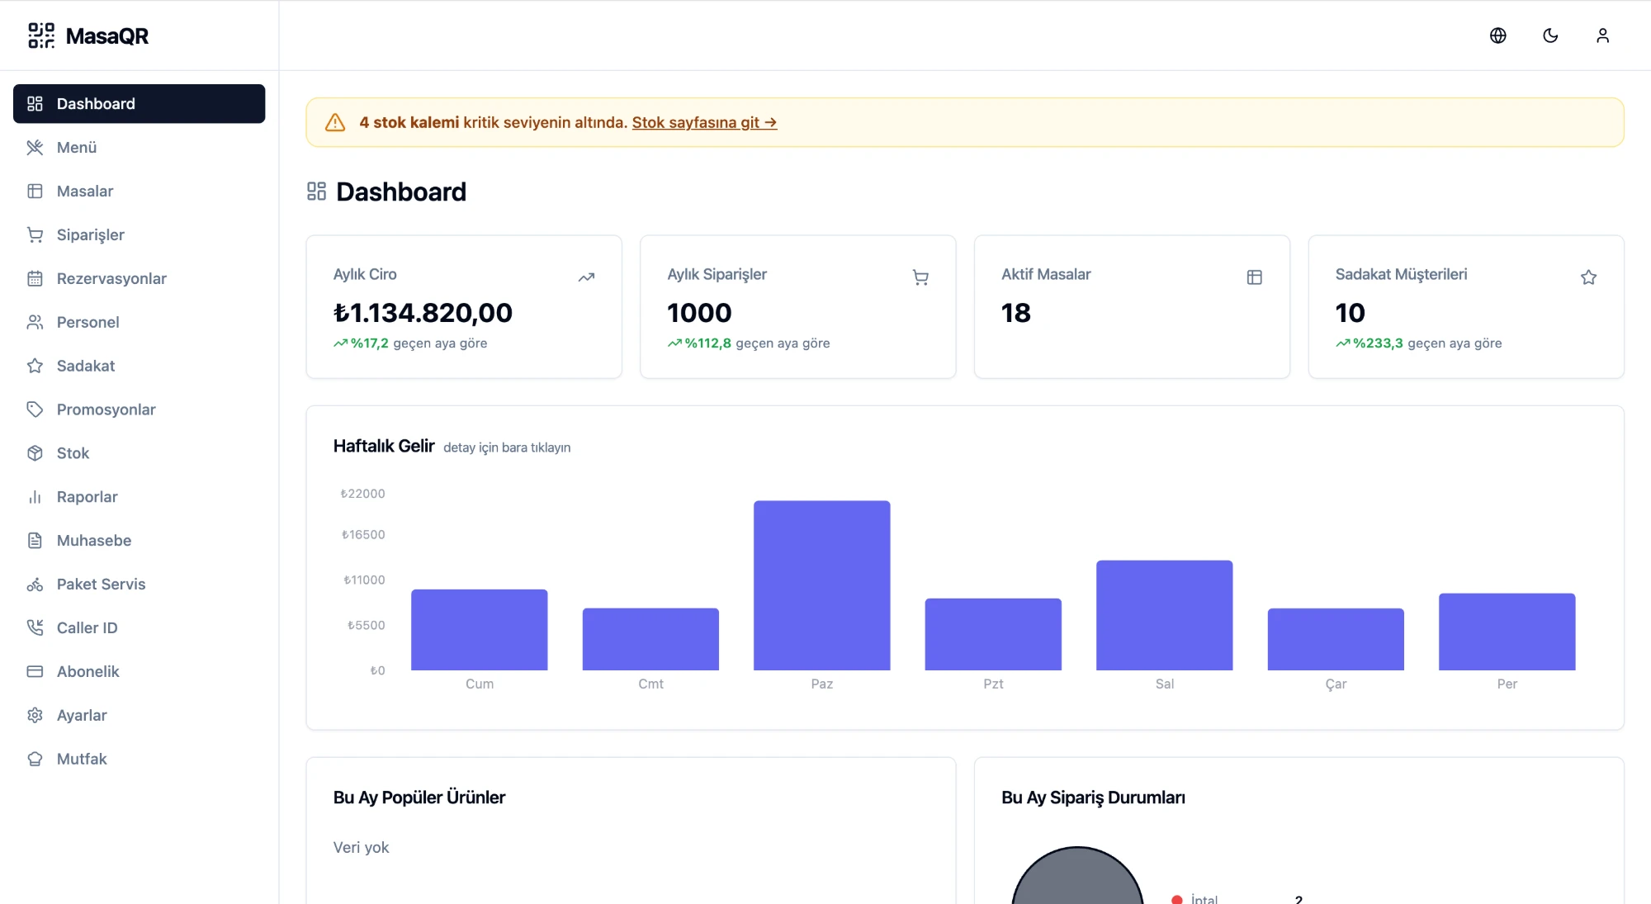Screen dimensions: 1651x904
Task: Click the table icon on Aktif Masalar card
Action: [x=1255, y=277]
